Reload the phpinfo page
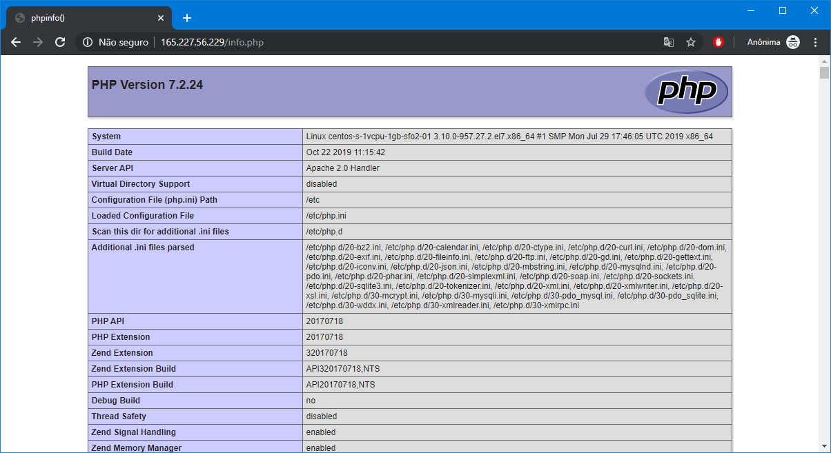831x453 pixels. point(60,42)
